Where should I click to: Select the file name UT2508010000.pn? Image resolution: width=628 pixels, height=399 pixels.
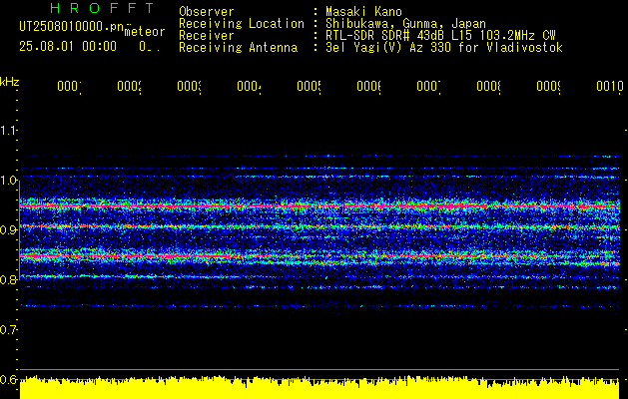tap(72, 27)
